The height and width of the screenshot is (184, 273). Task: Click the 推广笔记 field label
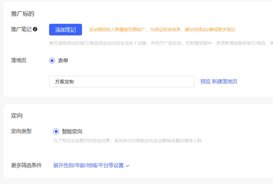21,29
